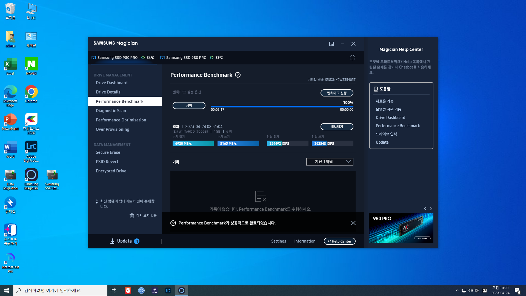
Task: Open the 반디집 desktop shortcut
Action: [10, 205]
